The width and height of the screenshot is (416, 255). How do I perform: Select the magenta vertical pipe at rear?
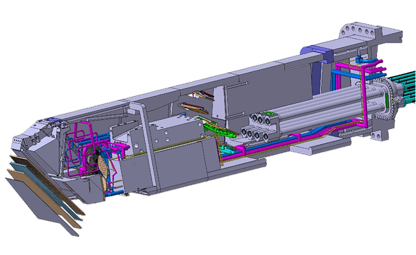[x=363, y=95]
